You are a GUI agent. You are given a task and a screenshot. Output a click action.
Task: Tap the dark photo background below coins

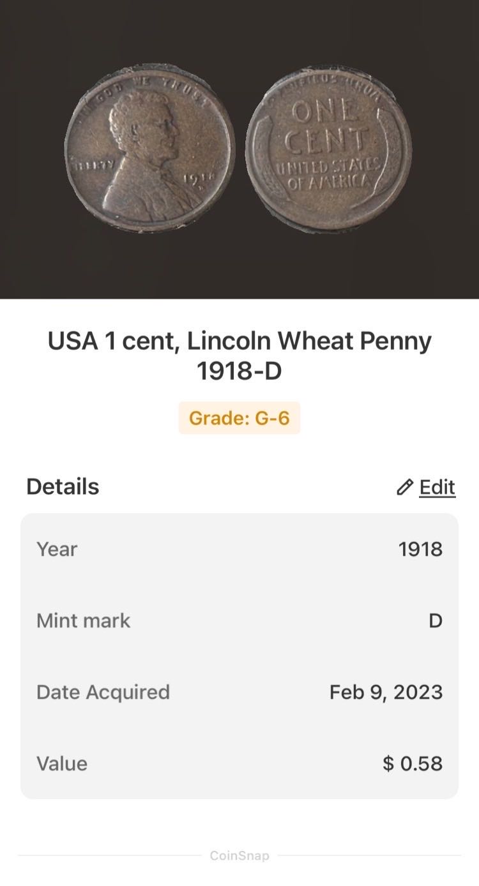click(x=240, y=265)
